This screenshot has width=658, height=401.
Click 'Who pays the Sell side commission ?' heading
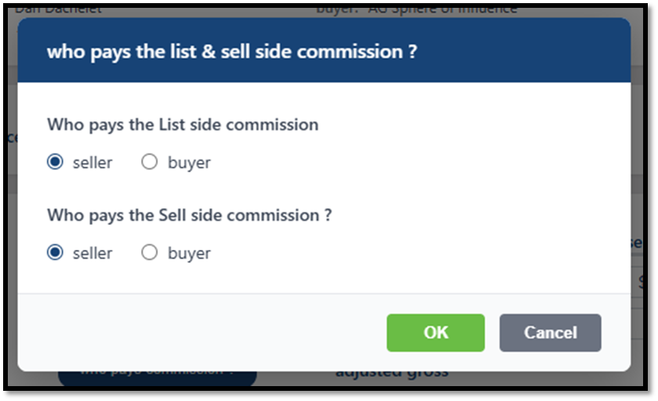pyautogui.click(x=189, y=215)
